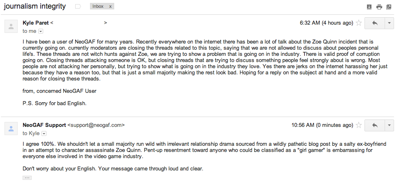The image size is (399, 193).
Task: Click sender name NeoGAF Support
Action: point(44,125)
